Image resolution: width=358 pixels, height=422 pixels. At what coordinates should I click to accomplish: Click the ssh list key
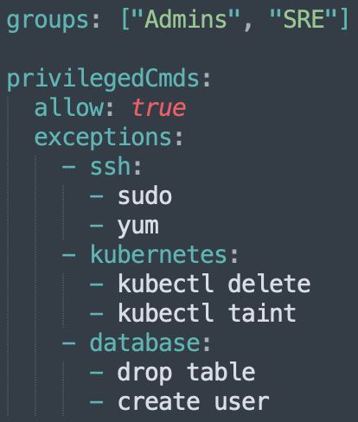pyautogui.click(x=110, y=167)
